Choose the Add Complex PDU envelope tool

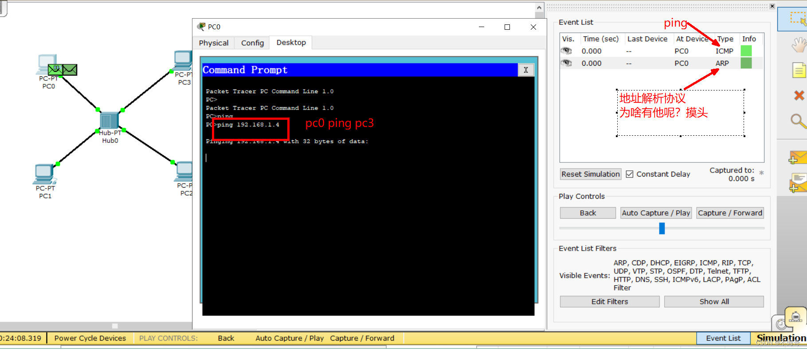pos(798,183)
